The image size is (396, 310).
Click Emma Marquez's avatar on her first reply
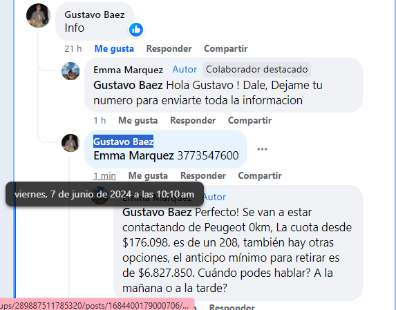(x=70, y=71)
